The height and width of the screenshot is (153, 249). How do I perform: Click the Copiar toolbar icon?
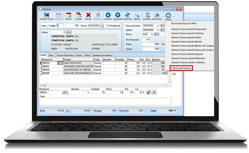(x=78, y=15)
